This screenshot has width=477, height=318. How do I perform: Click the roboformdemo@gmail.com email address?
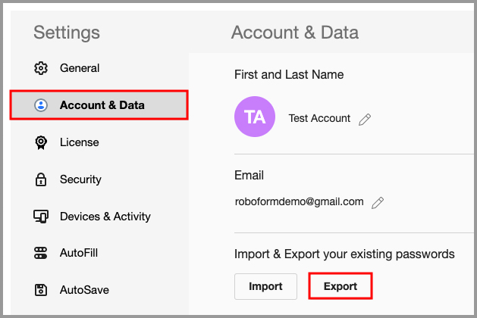pyautogui.click(x=299, y=202)
